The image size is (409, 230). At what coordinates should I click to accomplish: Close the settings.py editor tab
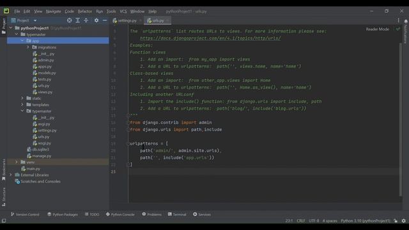coord(141,20)
